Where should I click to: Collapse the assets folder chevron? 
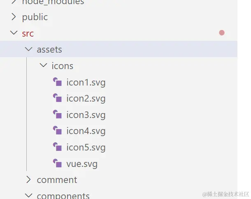pos(28,49)
